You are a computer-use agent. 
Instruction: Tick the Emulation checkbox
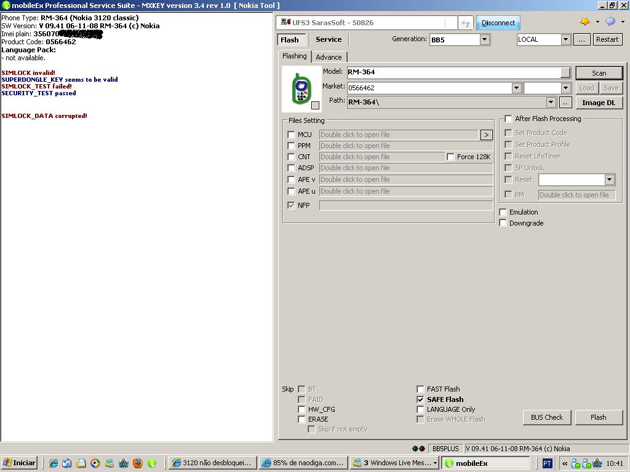pyautogui.click(x=503, y=212)
